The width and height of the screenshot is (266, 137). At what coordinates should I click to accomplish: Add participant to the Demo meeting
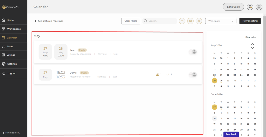[192, 75]
